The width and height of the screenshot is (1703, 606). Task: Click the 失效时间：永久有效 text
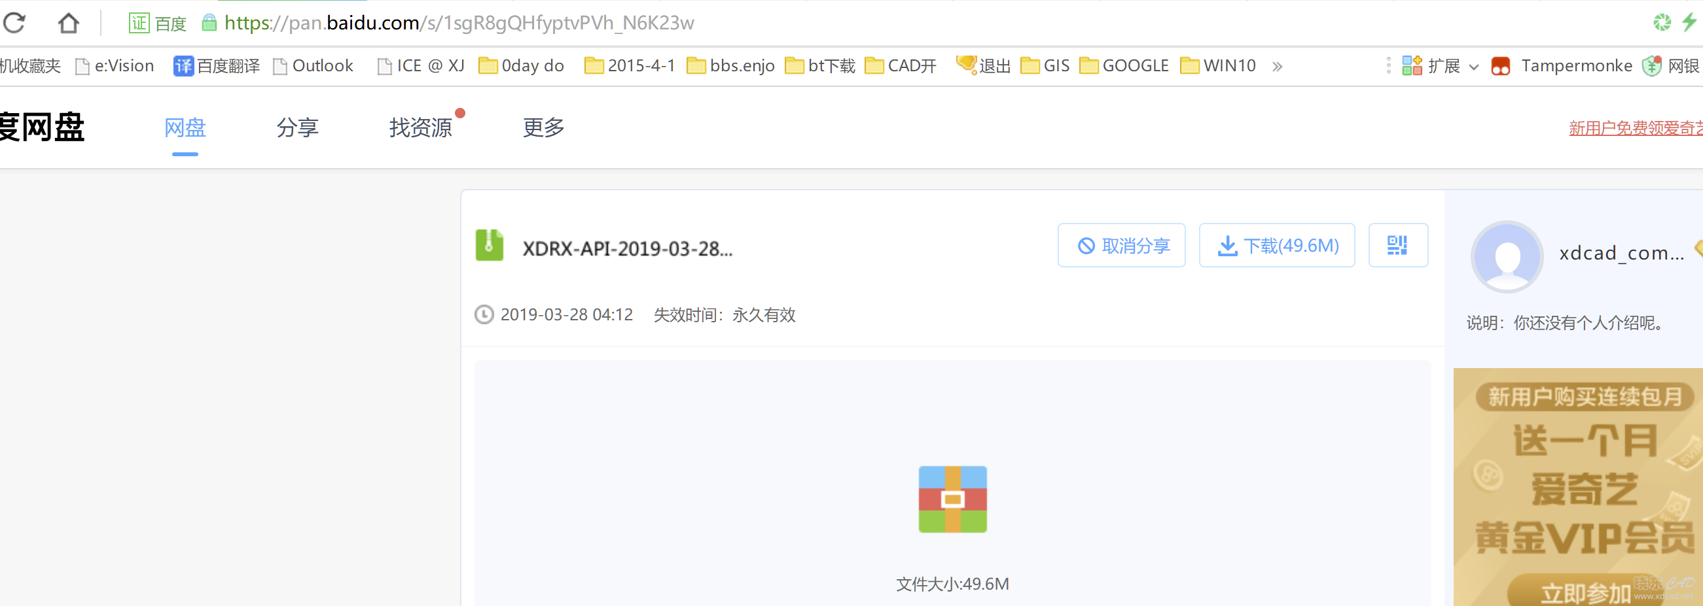(725, 315)
